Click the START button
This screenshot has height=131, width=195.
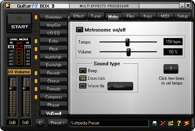19,23
